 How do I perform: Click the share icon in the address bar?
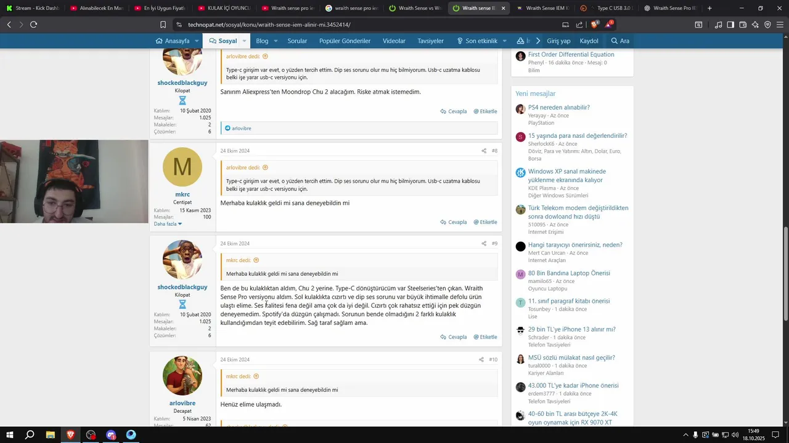[579, 25]
